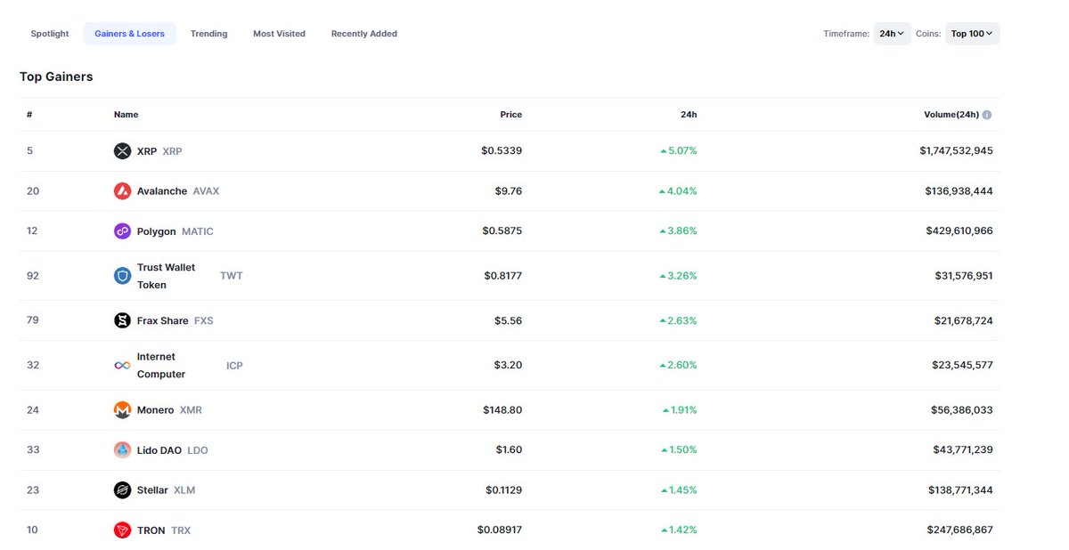
Task: Click the $0.8177 price value
Action: click(x=503, y=276)
